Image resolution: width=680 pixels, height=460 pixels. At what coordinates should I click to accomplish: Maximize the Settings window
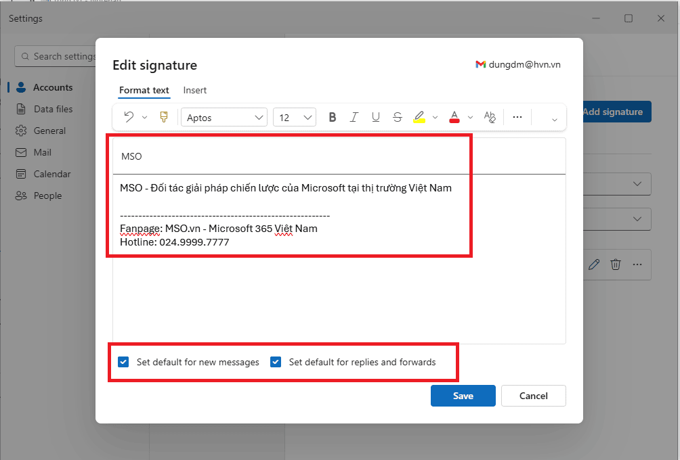pyautogui.click(x=629, y=18)
